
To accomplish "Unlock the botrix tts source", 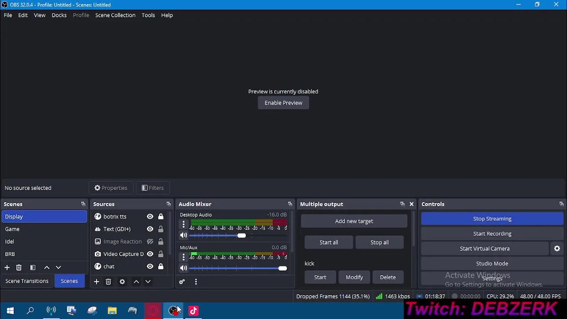I will (x=161, y=217).
